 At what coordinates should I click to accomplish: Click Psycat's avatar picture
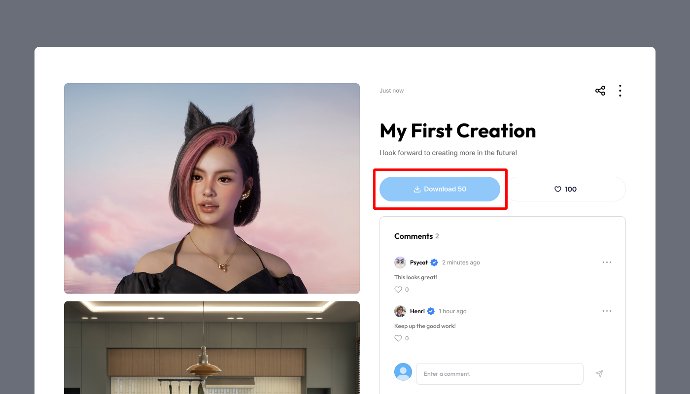(x=400, y=263)
